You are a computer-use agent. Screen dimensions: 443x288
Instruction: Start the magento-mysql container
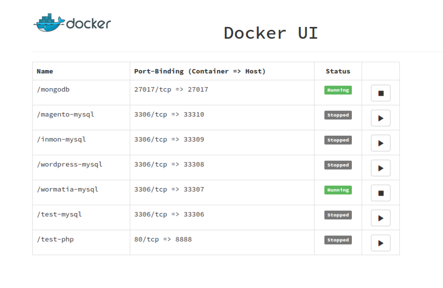381,118
